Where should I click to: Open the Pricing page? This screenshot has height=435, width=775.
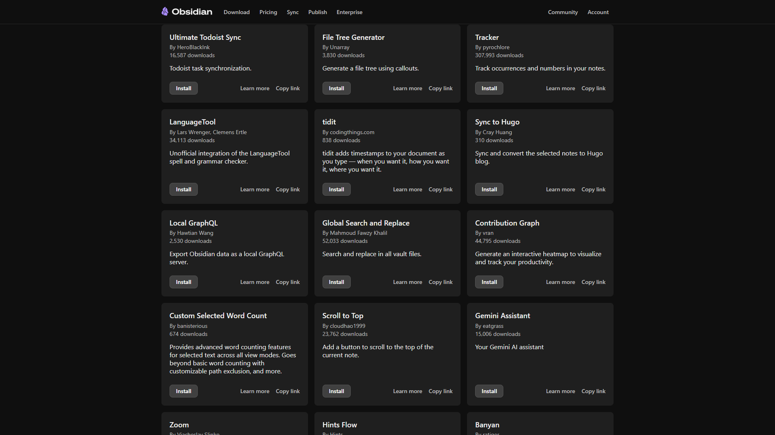[268, 12]
